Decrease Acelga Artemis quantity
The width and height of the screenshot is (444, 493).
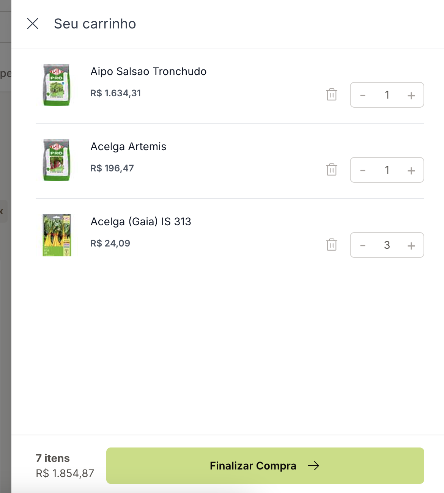pyautogui.click(x=363, y=170)
